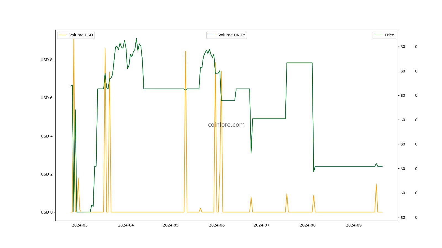Click the 2024-05 date label
Image resolution: width=442 pixels, height=248 pixels.
[170, 225]
